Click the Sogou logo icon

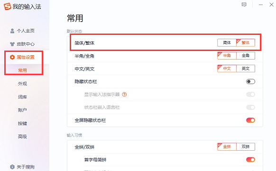tap(8, 7)
